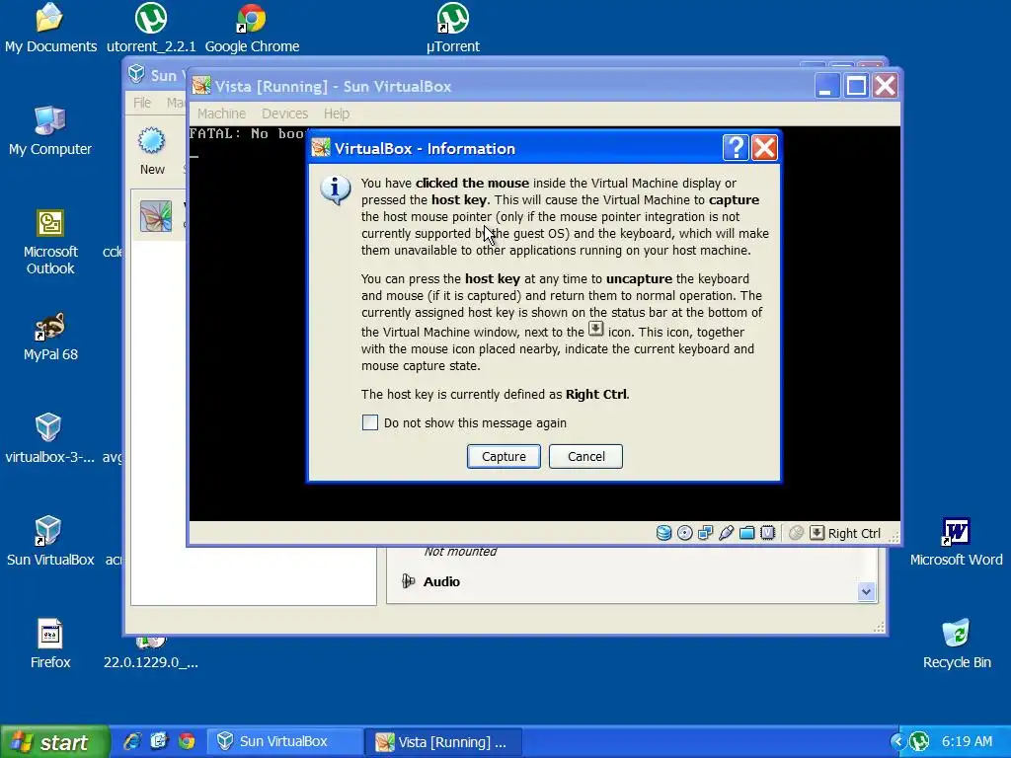Select the Vista VM thumbnail in machine list

point(156,216)
